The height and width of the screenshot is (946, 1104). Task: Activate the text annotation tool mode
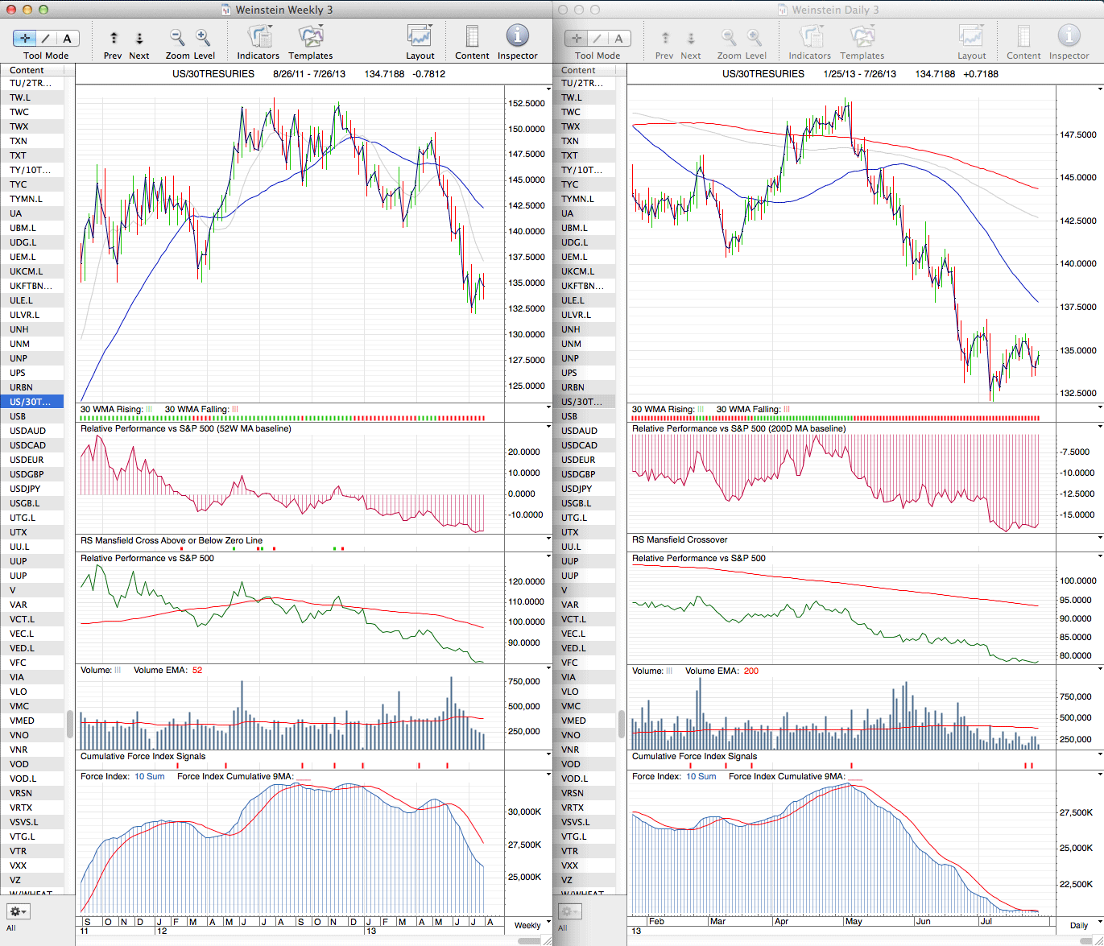[x=67, y=38]
